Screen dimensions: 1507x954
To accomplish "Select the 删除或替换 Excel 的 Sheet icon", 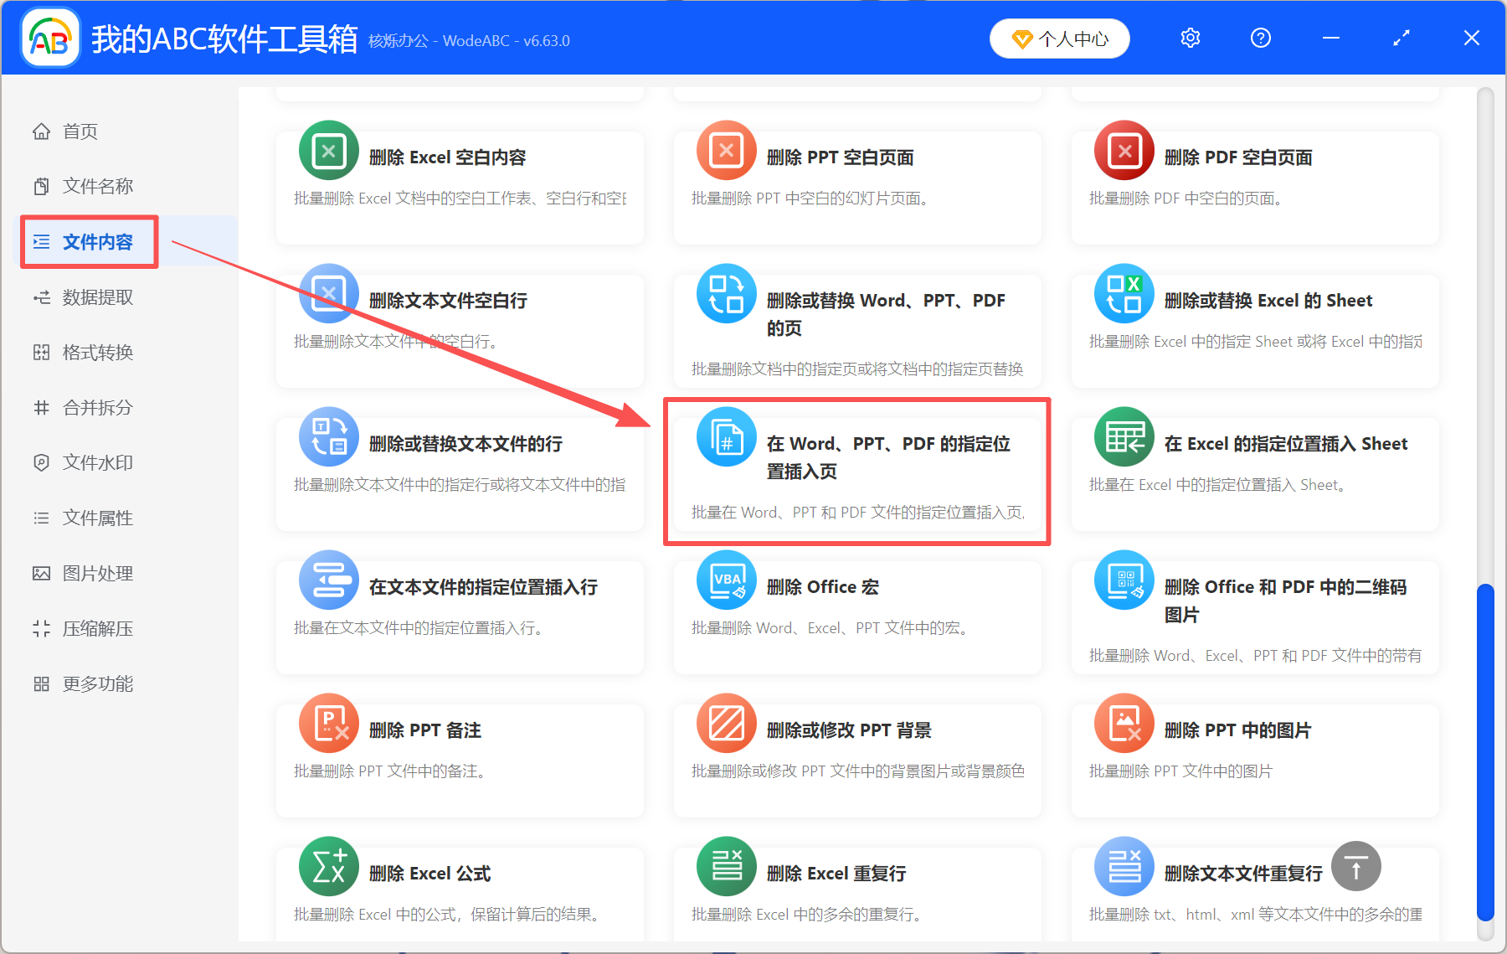I will tap(1124, 294).
